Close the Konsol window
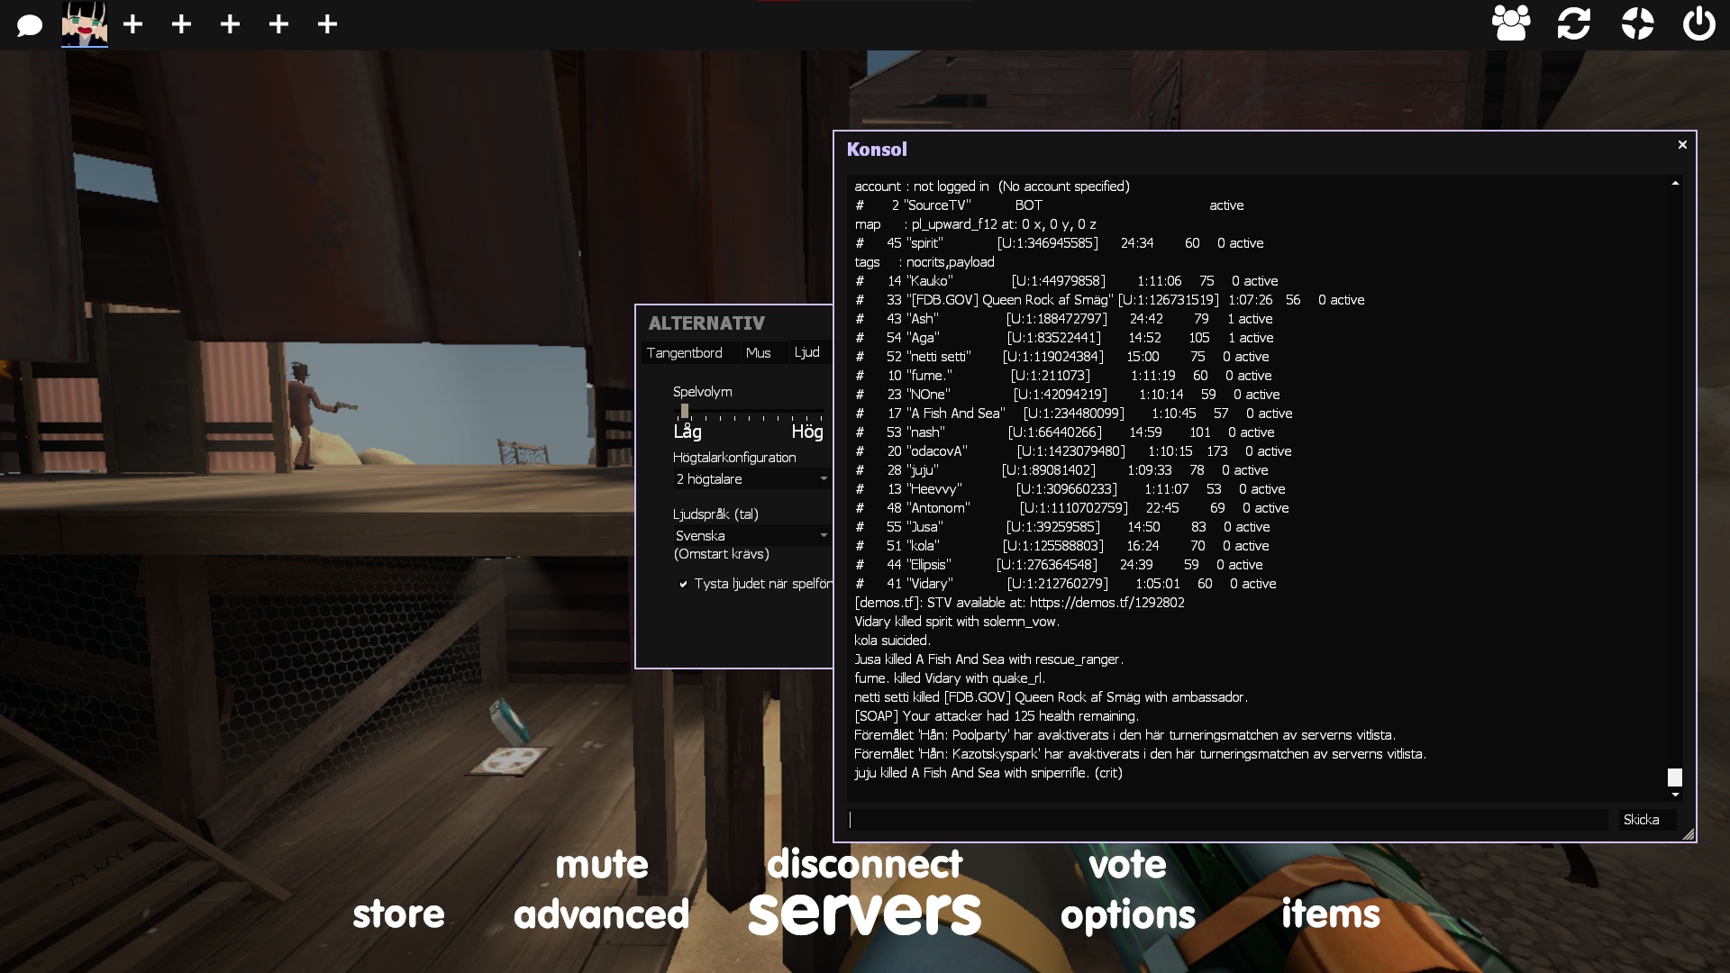Image resolution: width=1730 pixels, height=973 pixels. [x=1681, y=144]
